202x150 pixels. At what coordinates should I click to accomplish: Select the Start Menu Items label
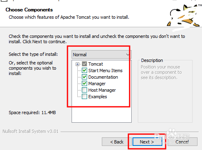click(x=105, y=71)
